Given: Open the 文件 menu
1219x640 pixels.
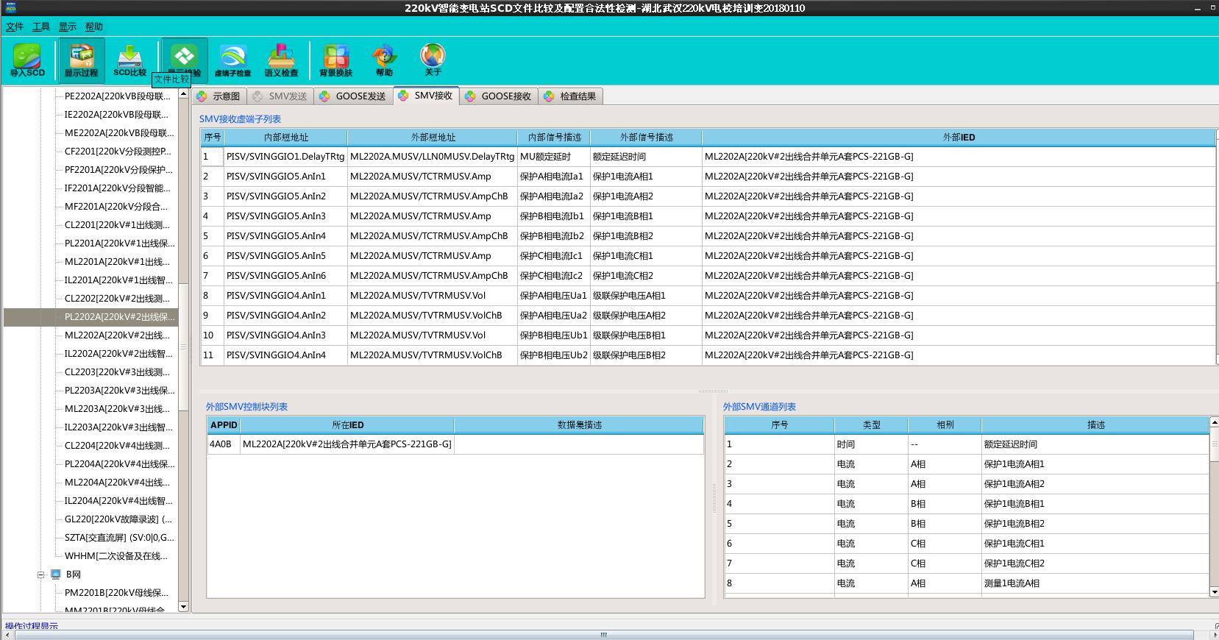Looking at the screenshot, I should 15,26.
